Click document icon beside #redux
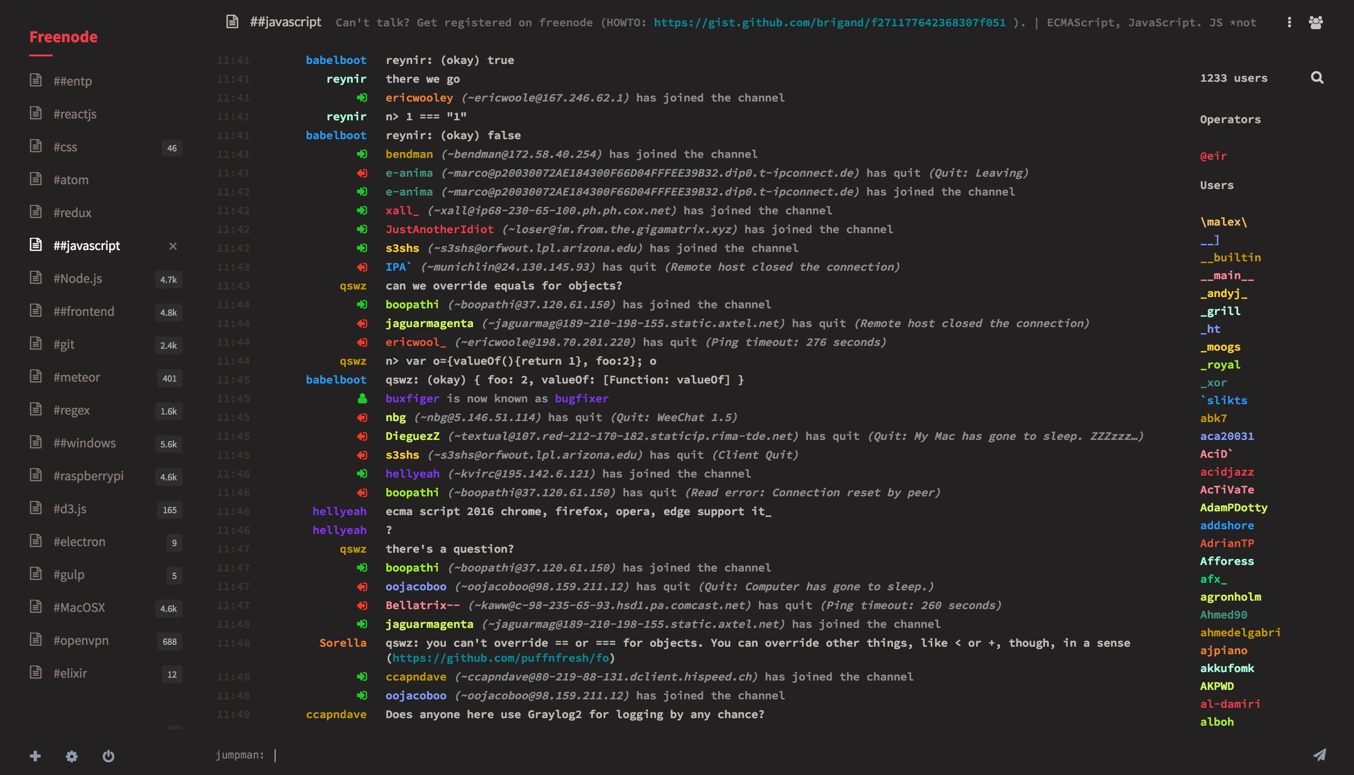Screen dimensions: 1354x775 pyautogui.click(x=36, y=212)
